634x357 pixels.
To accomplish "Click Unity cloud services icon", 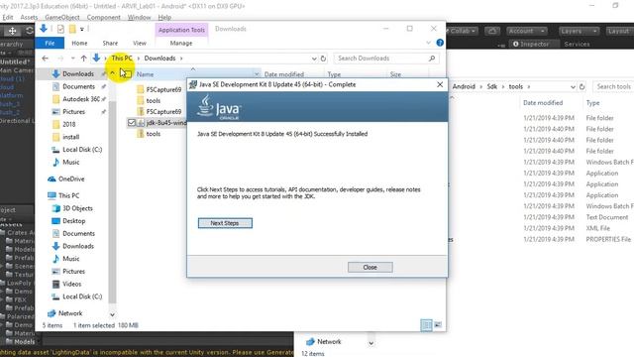I will pyautogui.click(x=492, y=31).
